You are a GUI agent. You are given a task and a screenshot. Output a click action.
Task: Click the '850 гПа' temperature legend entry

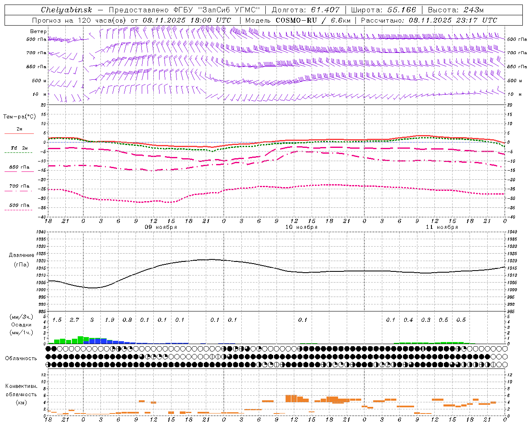click(x=19, y=167)
